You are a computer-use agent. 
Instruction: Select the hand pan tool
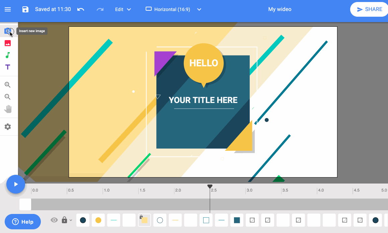[x=8, y=109]
